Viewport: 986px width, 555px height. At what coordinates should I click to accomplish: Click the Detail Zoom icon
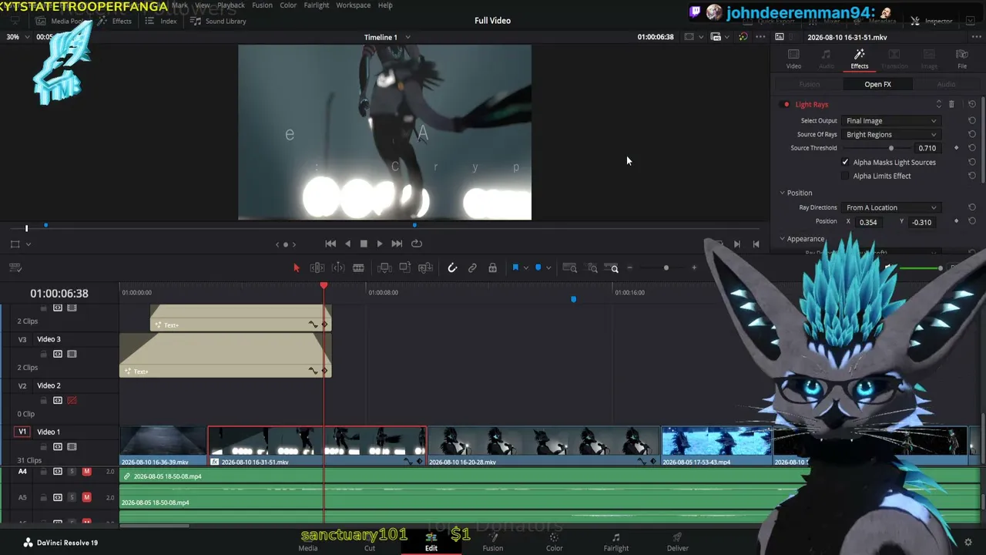pyautogui.click(x=592, y=267)
